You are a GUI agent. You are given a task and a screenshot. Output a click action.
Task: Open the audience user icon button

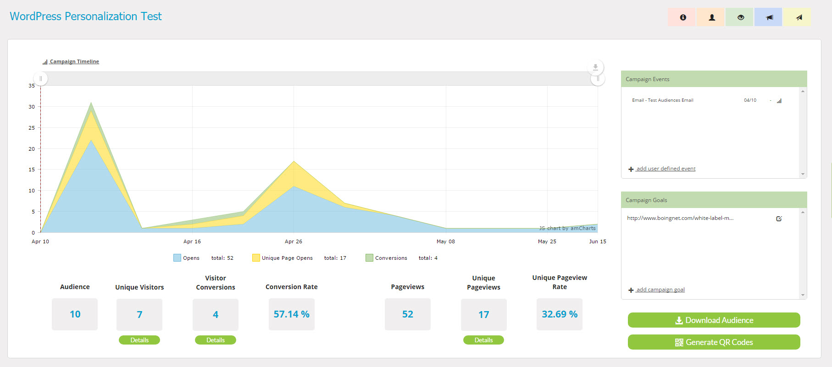click(710, 17)
